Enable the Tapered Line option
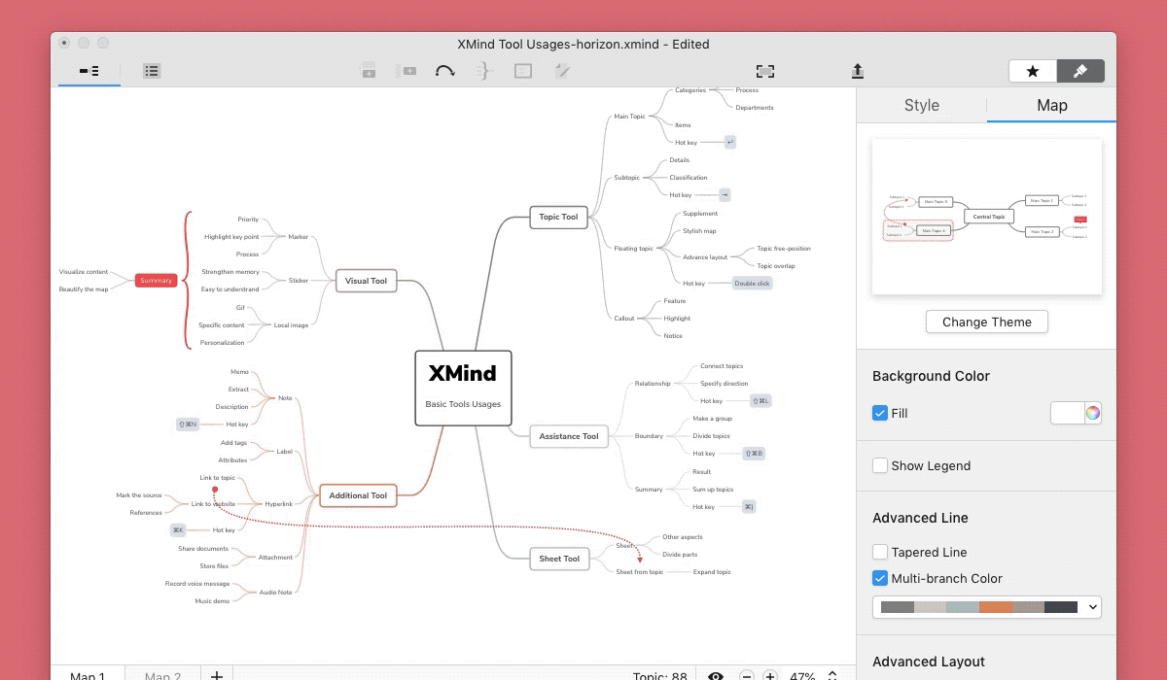Image resolution: width=1167 pixels, height=680 pixels. pyautogui.click(x=880, y=552)
